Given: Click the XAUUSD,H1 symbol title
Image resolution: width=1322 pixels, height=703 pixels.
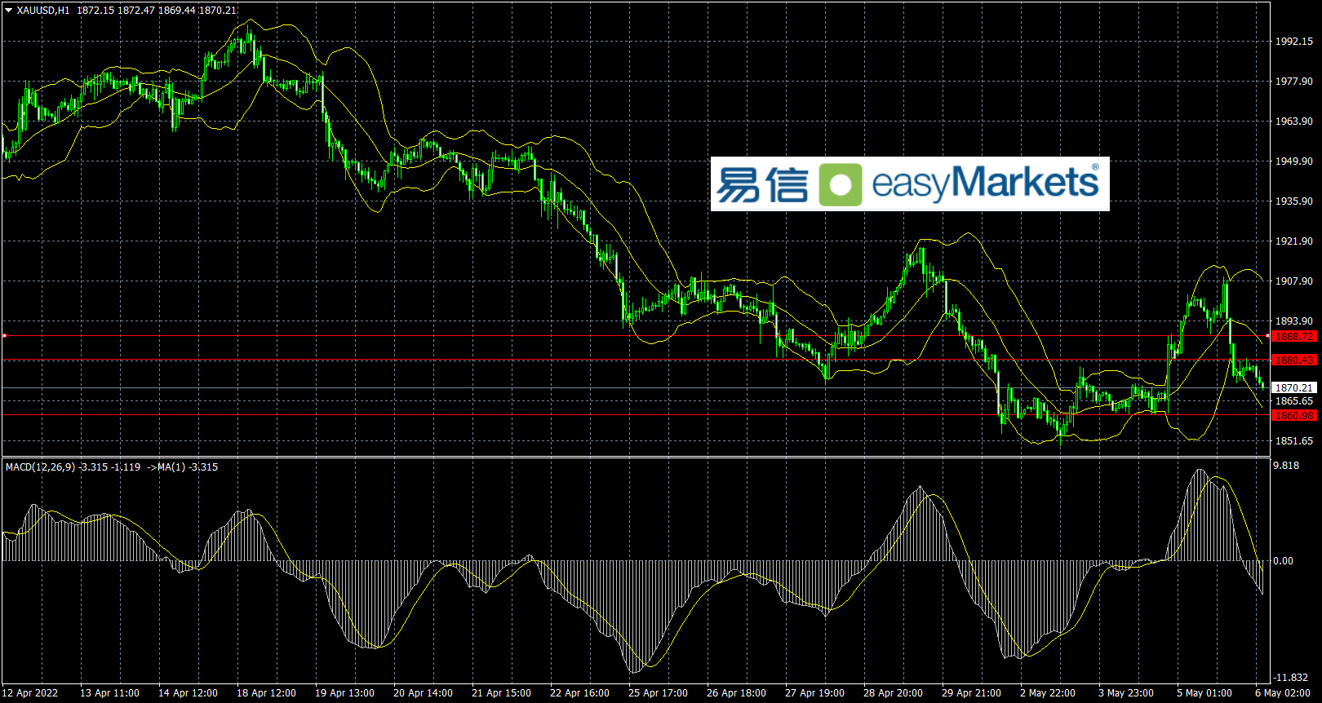Looking at the screenshot, I should click(x=43, y=11).
